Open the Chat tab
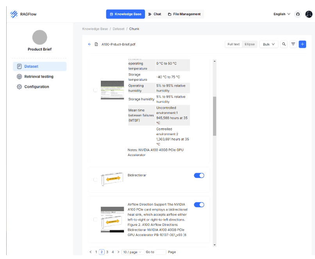This screenshot has width=315, height=259. tap(155, 14)
